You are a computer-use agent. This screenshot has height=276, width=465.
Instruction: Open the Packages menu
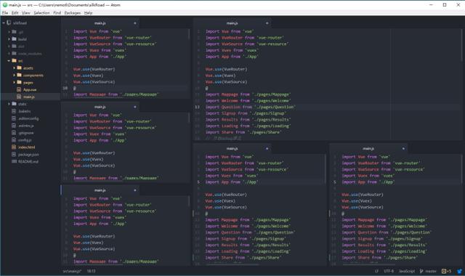click(x=73, y=13)
